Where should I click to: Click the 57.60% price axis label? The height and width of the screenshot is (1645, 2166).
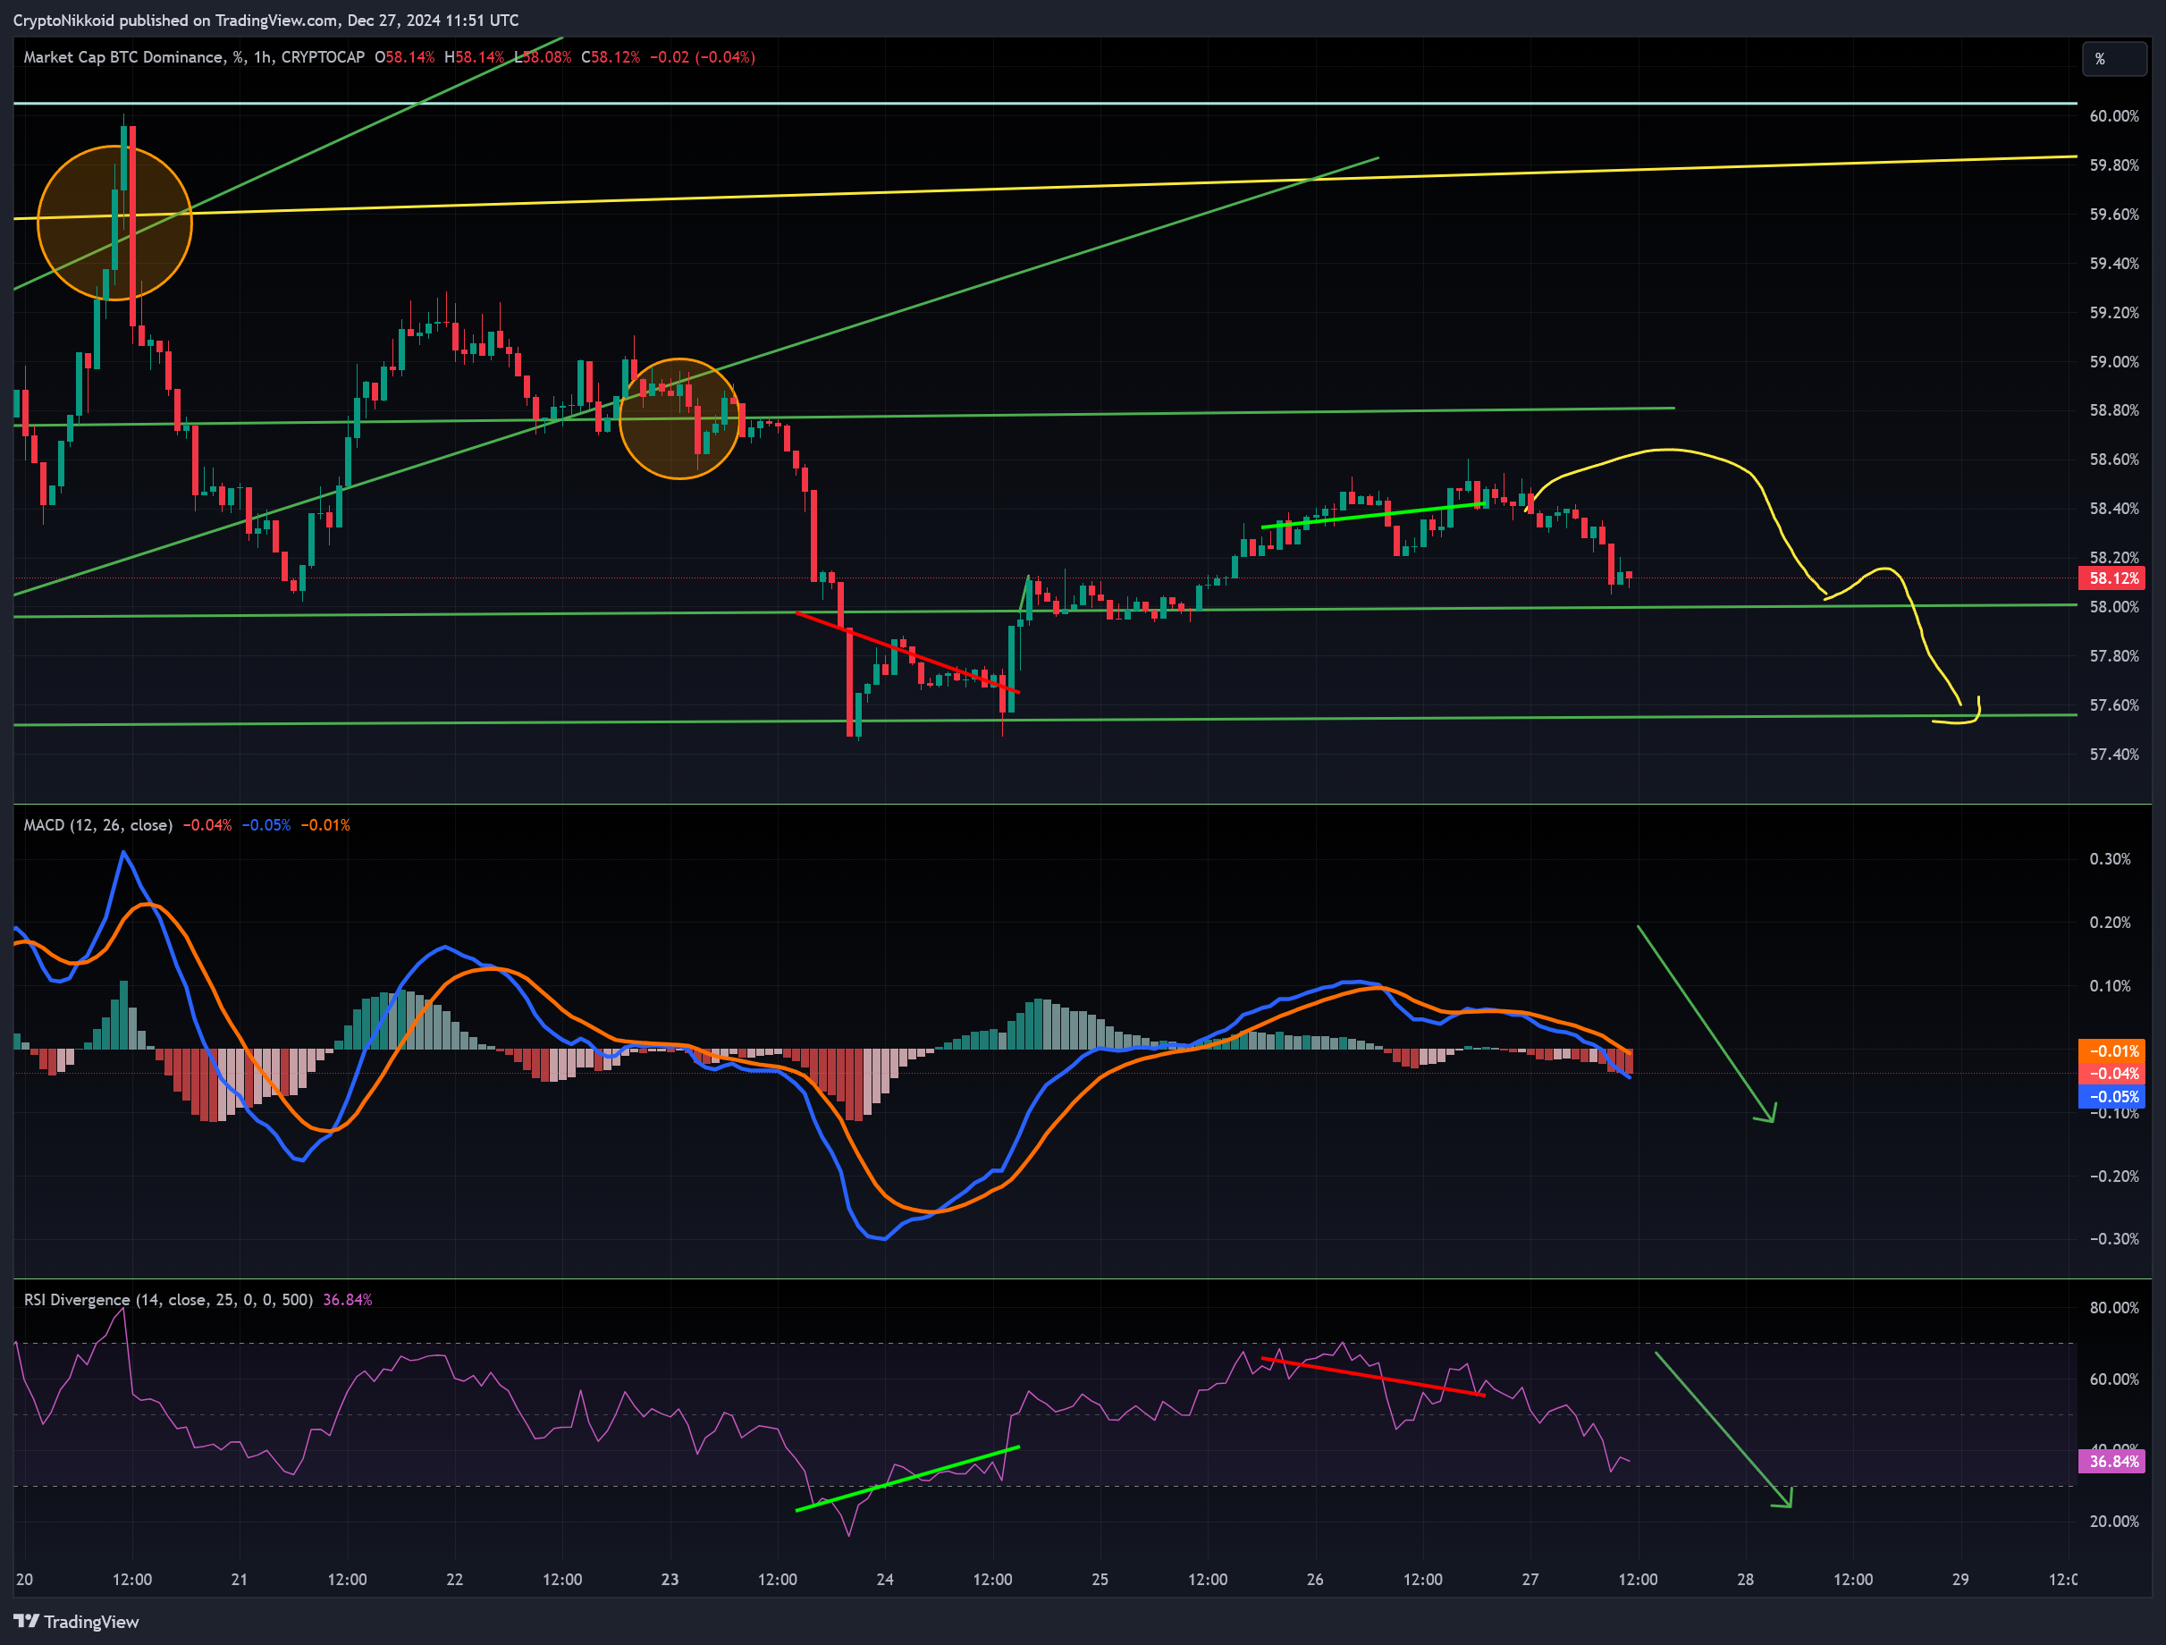[2114, 705]
